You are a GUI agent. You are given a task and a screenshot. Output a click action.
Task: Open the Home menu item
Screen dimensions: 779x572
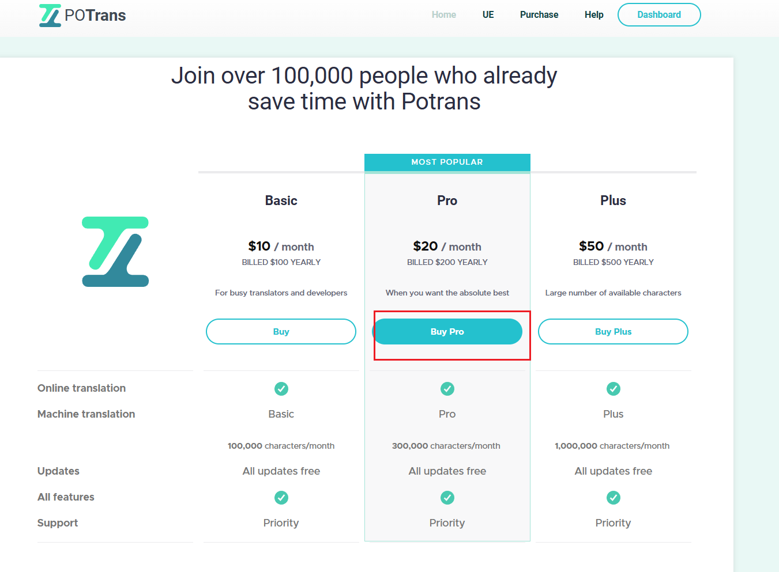click(x=444, y=15)
